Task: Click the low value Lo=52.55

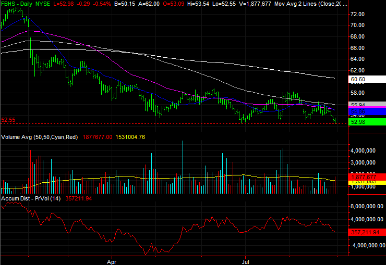Action: (x=224, y=4)
